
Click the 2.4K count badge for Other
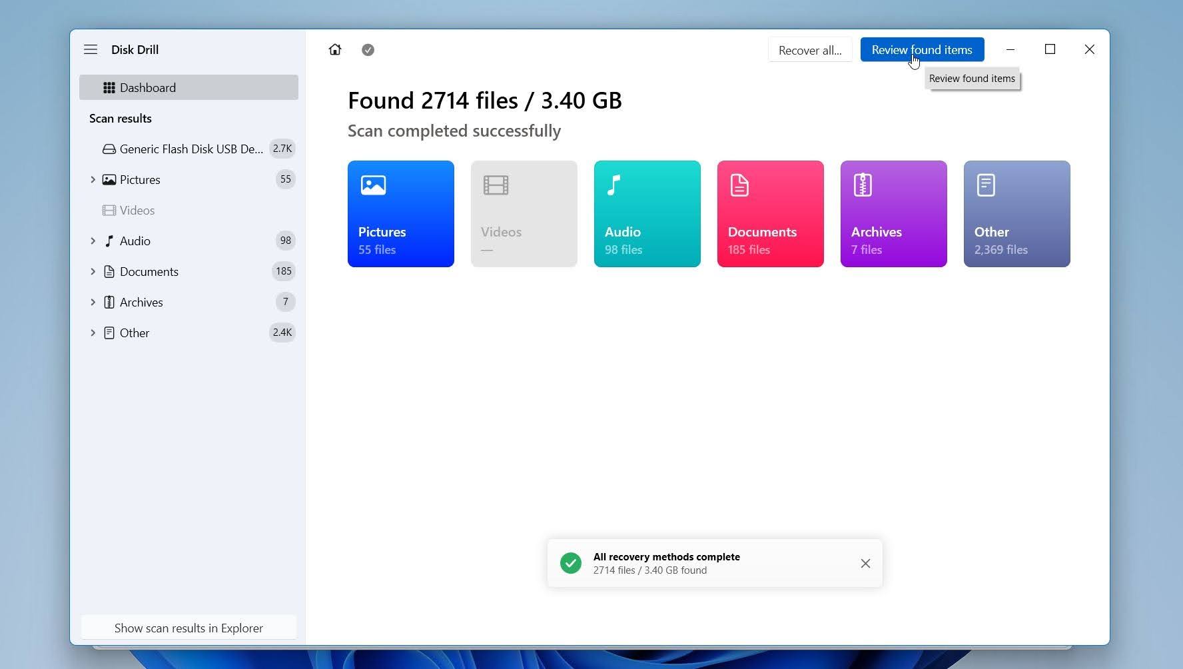tap(282, 333)
